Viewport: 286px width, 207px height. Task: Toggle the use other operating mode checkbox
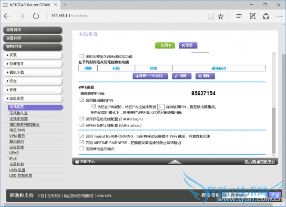point(82,148)
